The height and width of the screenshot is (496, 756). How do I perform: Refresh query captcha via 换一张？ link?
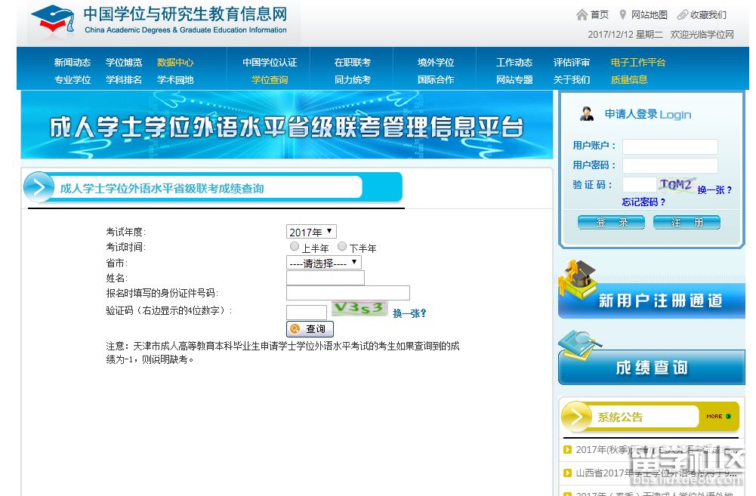tap(409, 313)
